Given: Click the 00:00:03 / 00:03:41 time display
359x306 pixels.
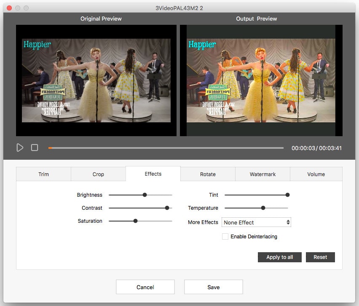Looking at the screenshot, I should tap(316, 148).
